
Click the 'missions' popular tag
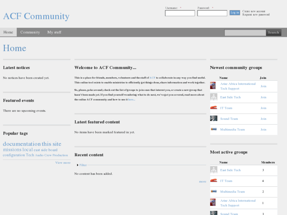(12, 150)
